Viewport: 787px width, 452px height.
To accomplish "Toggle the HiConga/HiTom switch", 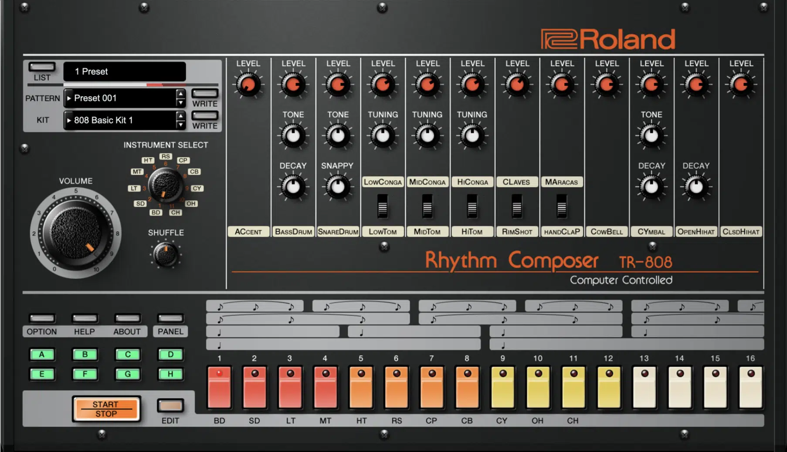I will click(472, 206).
